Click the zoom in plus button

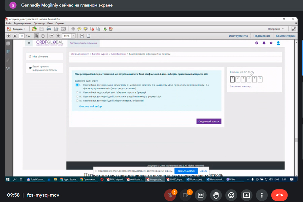(x=58, y=36)
